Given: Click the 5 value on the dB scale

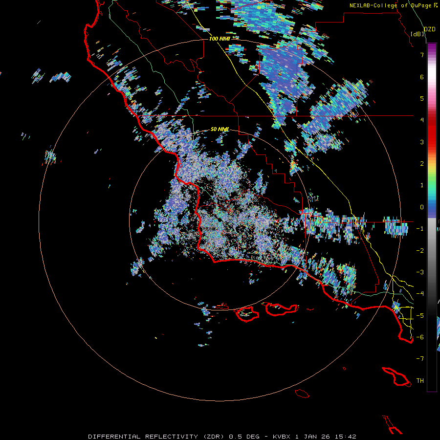Looking at the screenshot, I should [x=422, y=98].
